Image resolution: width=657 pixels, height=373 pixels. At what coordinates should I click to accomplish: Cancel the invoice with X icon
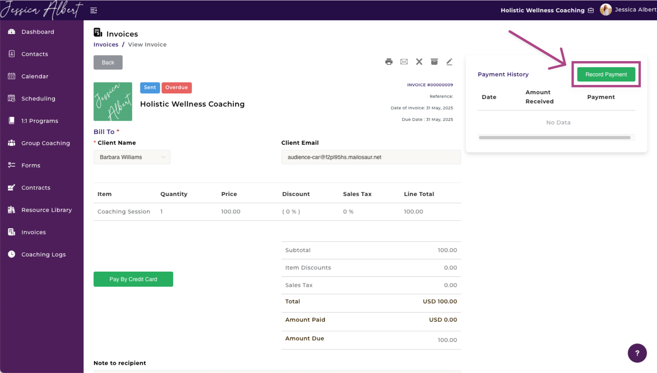(419, 62)
